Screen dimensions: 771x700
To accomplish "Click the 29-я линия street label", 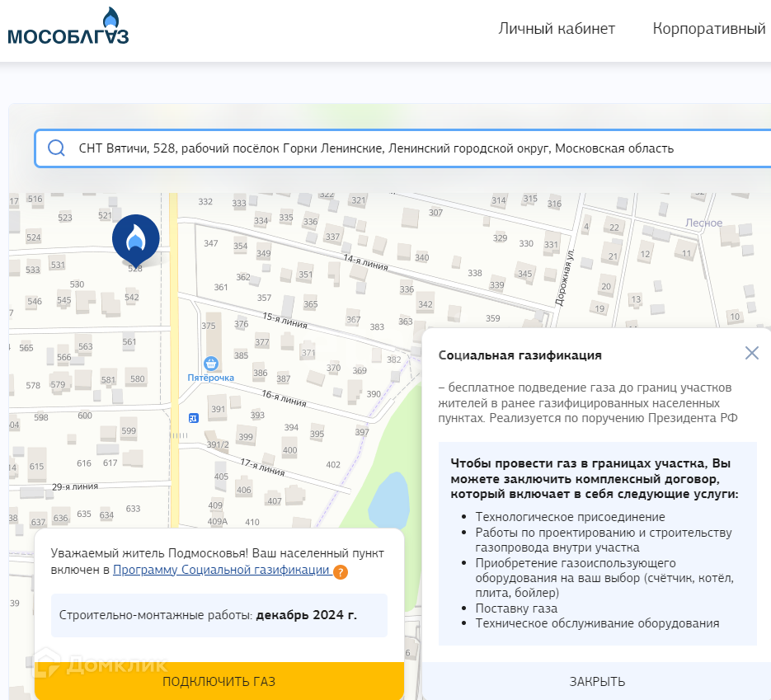I will point(75,486).
